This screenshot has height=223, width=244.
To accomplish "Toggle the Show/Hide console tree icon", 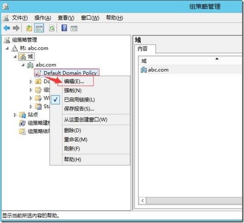I will [x=39, y=28].
